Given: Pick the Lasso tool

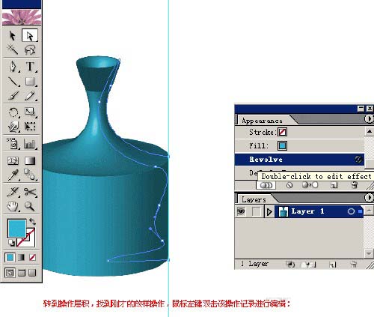Looking at the screenshot, I should coord(30,49).
